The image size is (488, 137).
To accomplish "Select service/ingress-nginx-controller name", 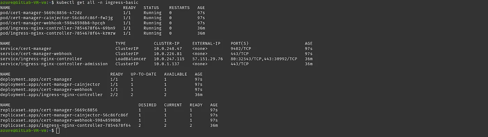I will pos(41,59).
